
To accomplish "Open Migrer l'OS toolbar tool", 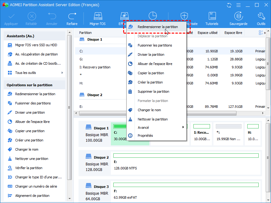I will point(98,19).
